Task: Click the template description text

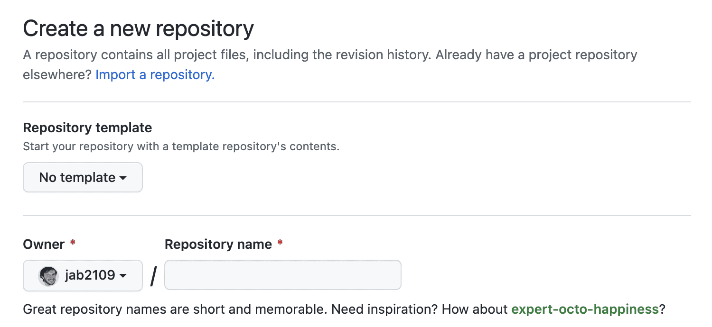Action: 181,146
